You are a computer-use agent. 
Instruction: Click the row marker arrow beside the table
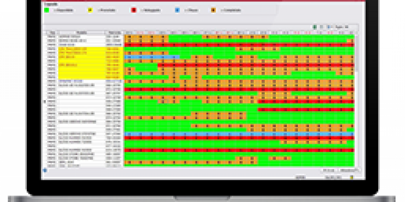[x=45, y=101]
